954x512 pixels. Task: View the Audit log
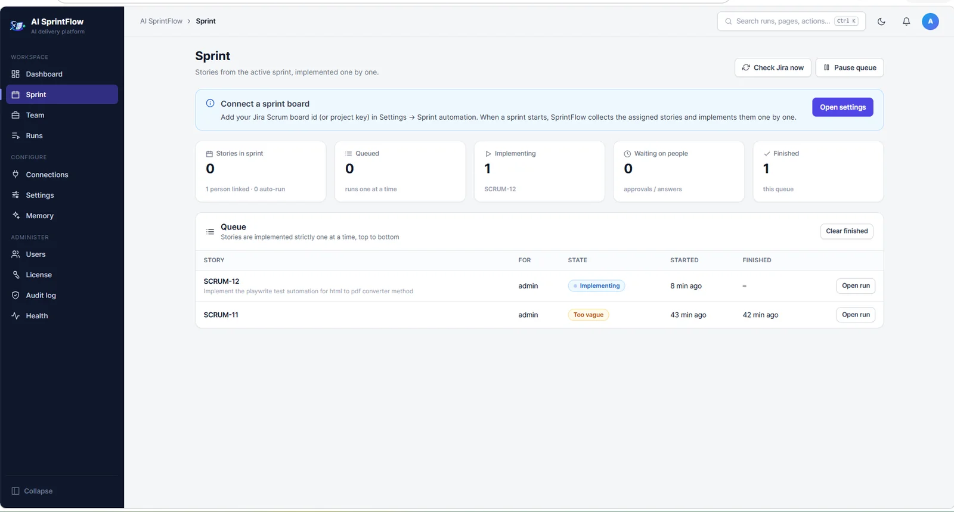click(x=62, y=295)
